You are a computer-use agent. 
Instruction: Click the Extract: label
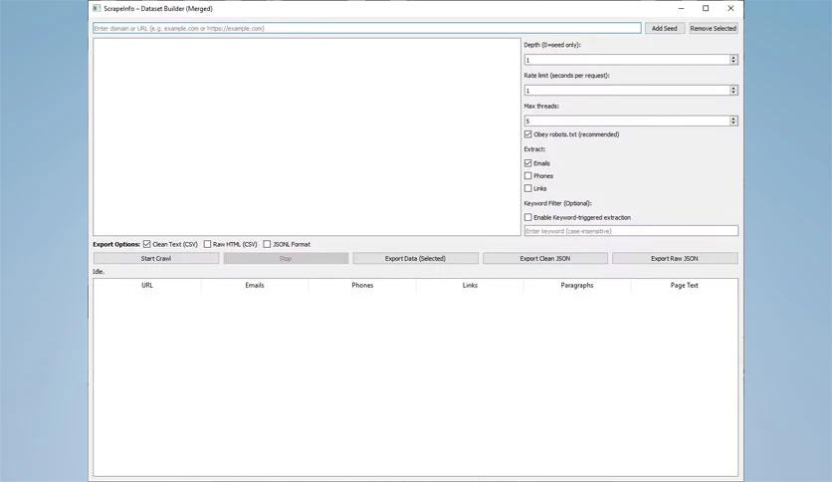(534, 149)
